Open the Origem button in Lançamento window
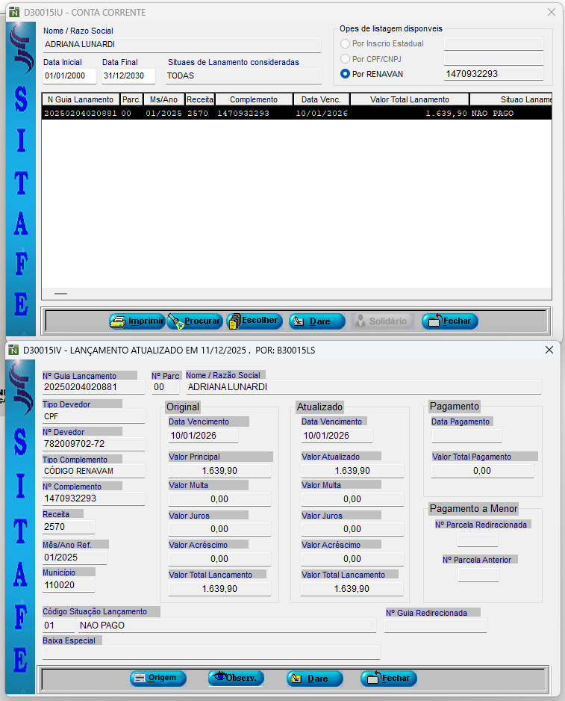 point(157,679)
